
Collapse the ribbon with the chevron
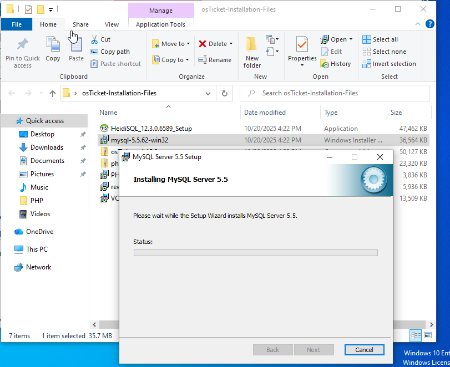418,24
